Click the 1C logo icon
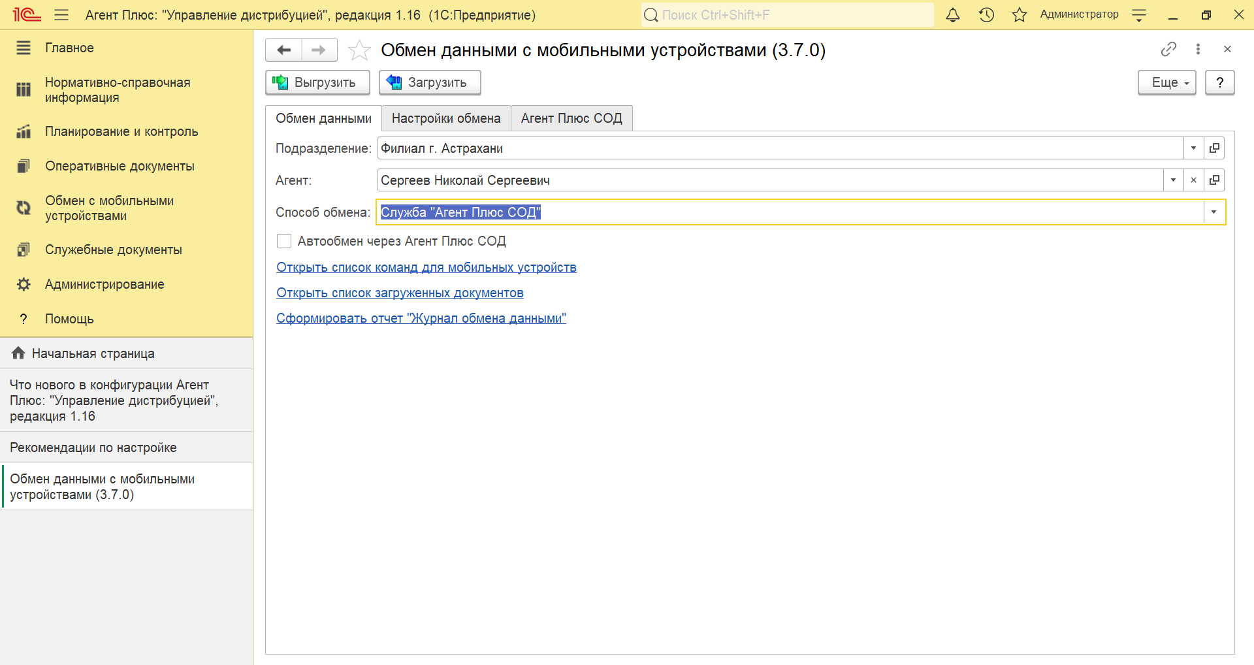This screenshot has height=665, width=1254. [x=27, y=14]
